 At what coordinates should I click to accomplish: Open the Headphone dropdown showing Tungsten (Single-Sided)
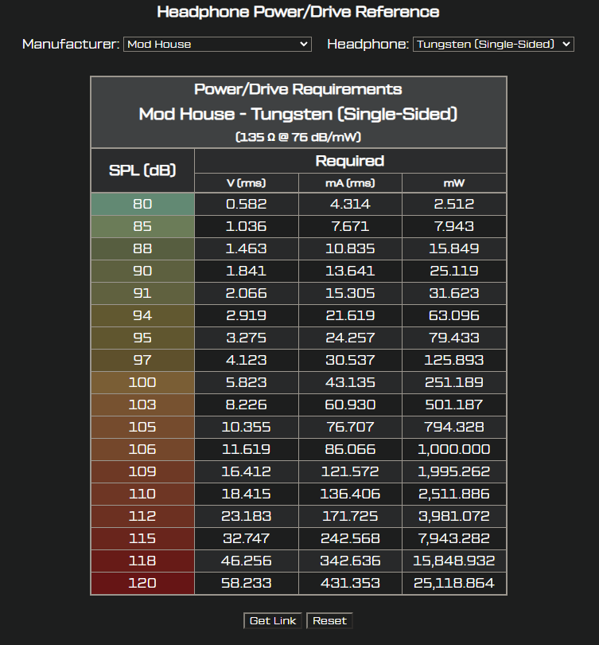493,45
